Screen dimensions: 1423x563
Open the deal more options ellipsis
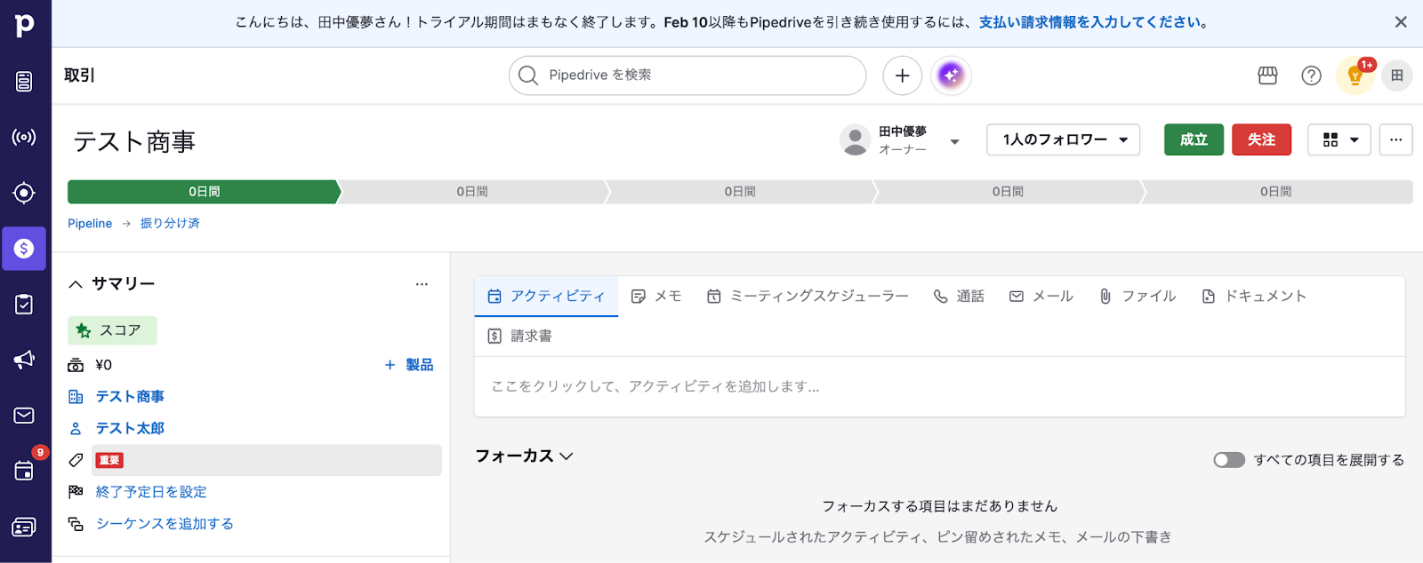coord(1395,139)
